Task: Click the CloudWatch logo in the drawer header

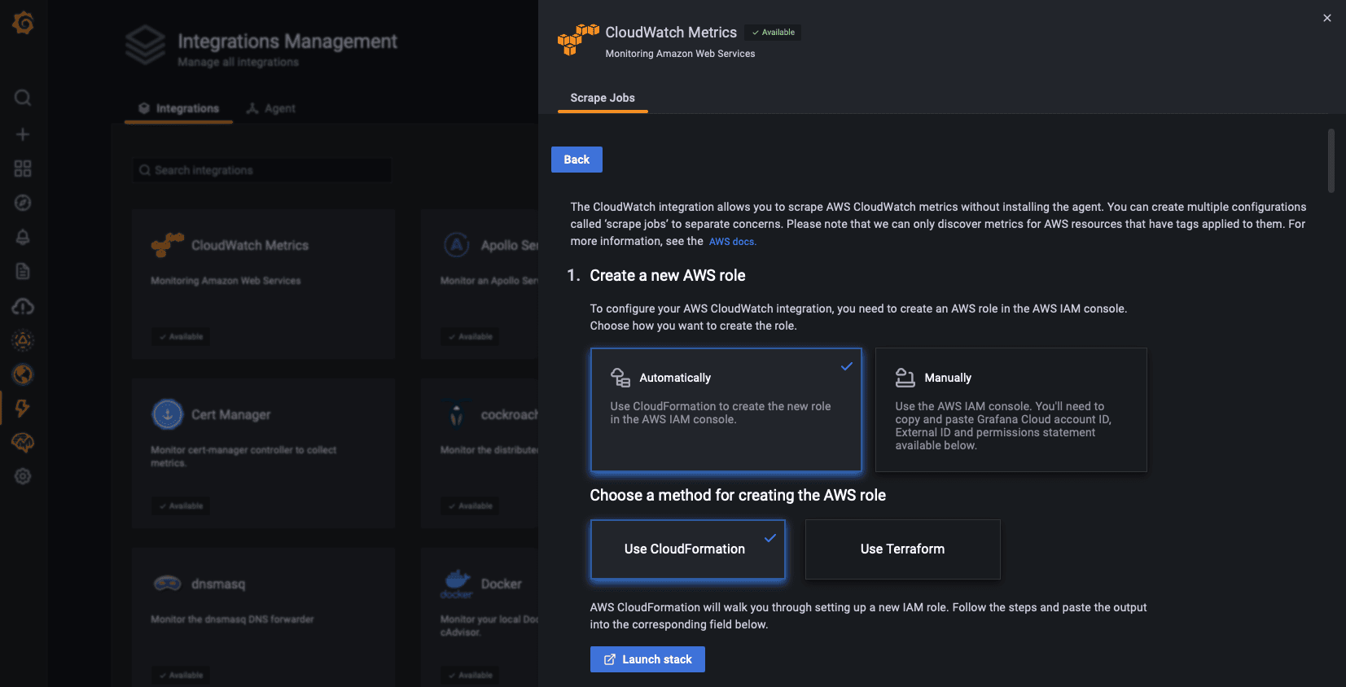Action: tap(578, 40)
